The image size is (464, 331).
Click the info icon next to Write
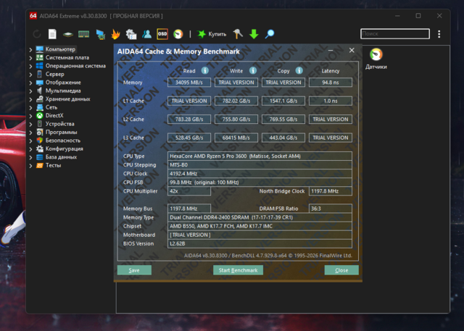(253, 70)
